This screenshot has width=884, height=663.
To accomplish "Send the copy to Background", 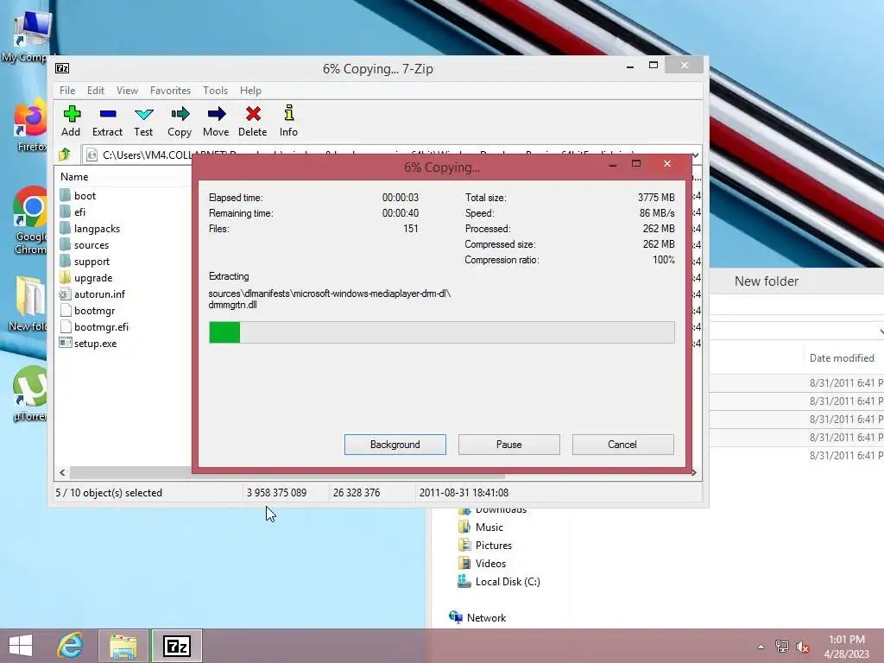I will (395, 445).
